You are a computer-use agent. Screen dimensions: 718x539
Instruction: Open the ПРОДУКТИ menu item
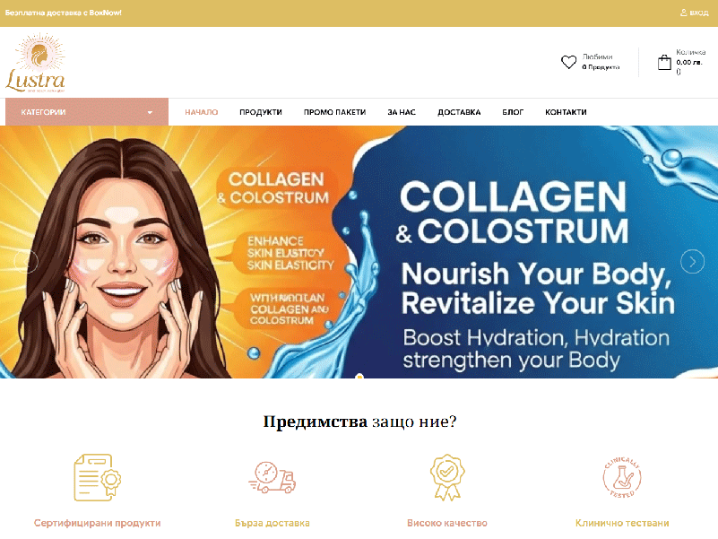261,112
